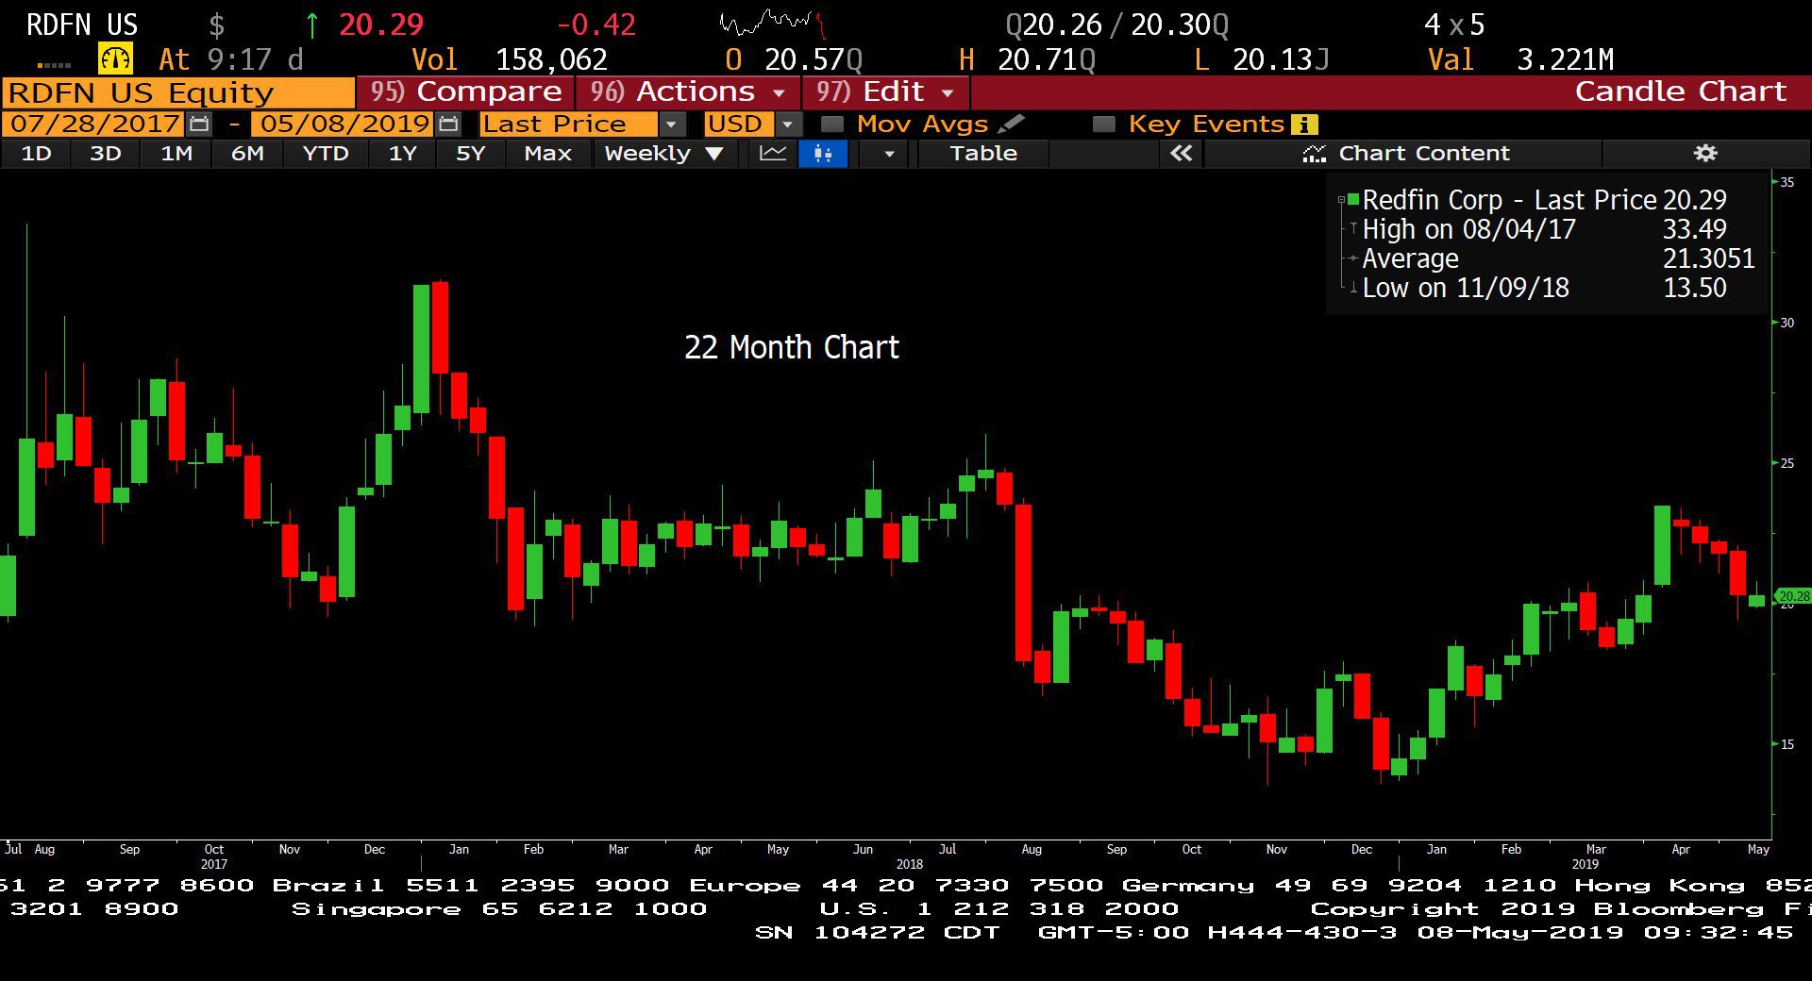1812x981 pixels.
Task: Click the bid/ask quote Q20.26 / 20.30Q
Action: (x=1117, y=25)
